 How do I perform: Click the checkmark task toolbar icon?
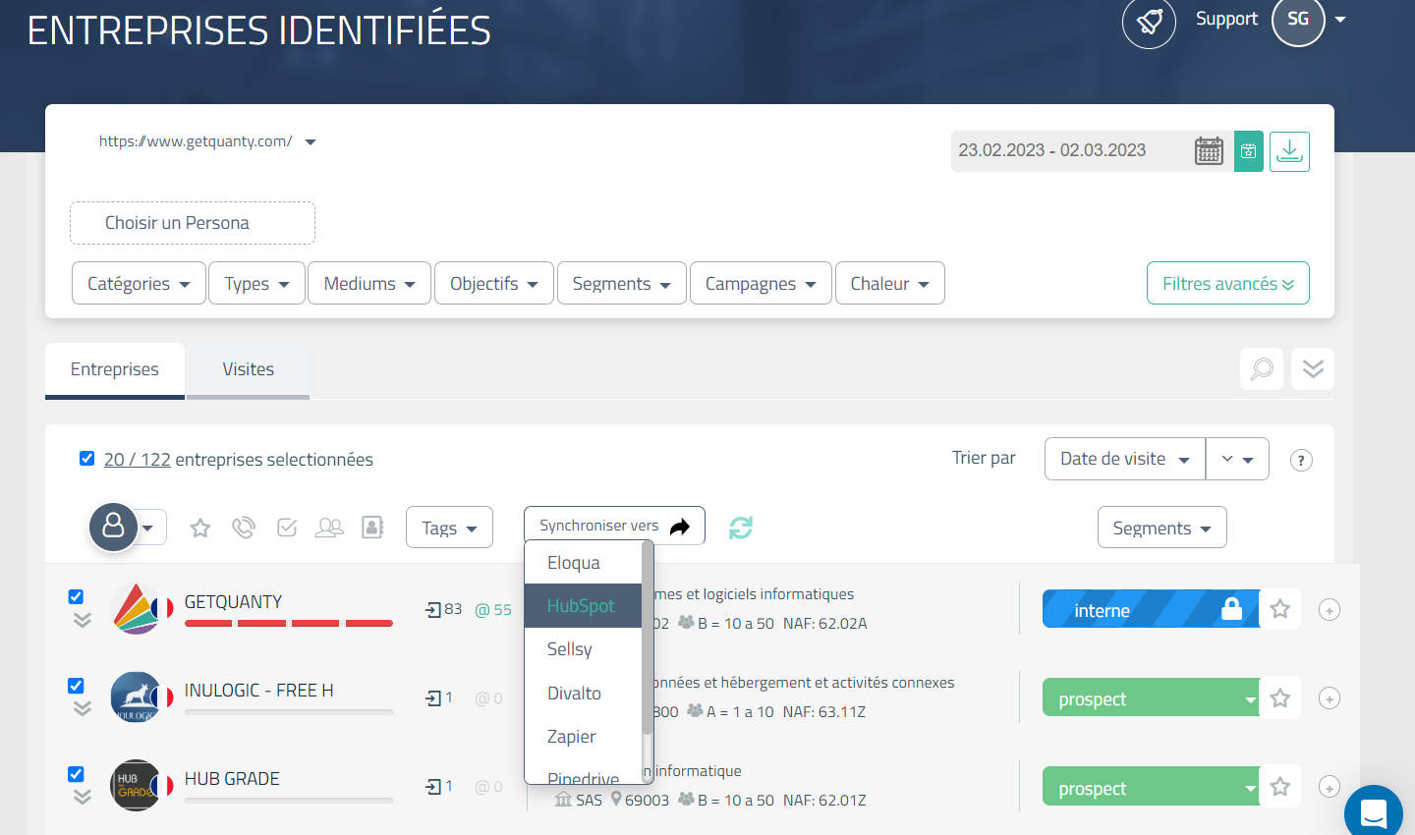287,529
